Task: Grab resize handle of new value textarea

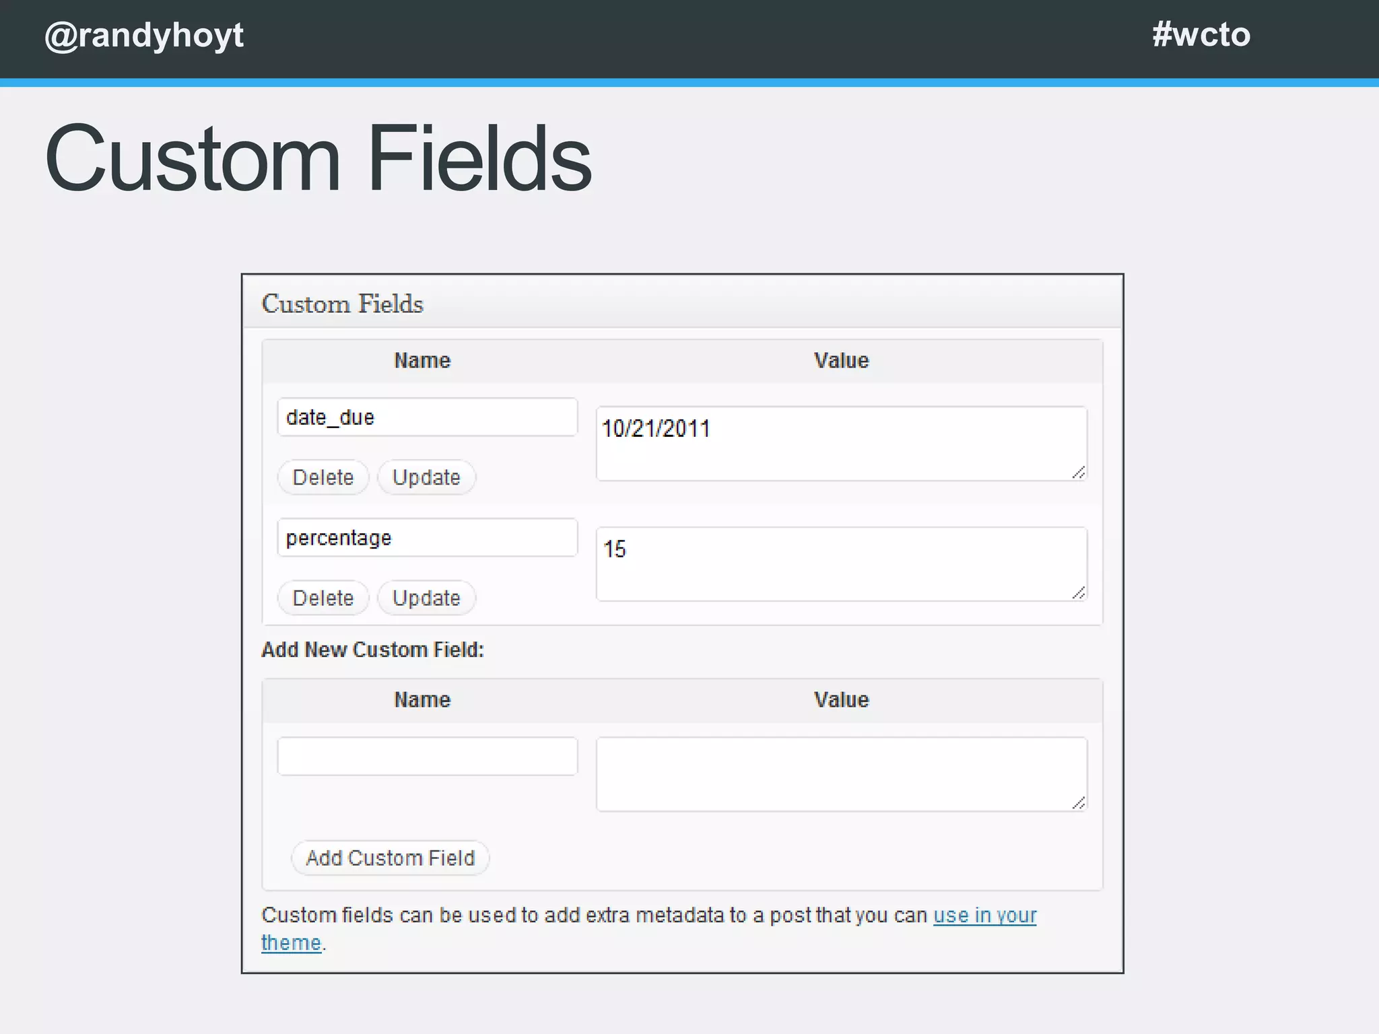Action: tap(1079, 803)
